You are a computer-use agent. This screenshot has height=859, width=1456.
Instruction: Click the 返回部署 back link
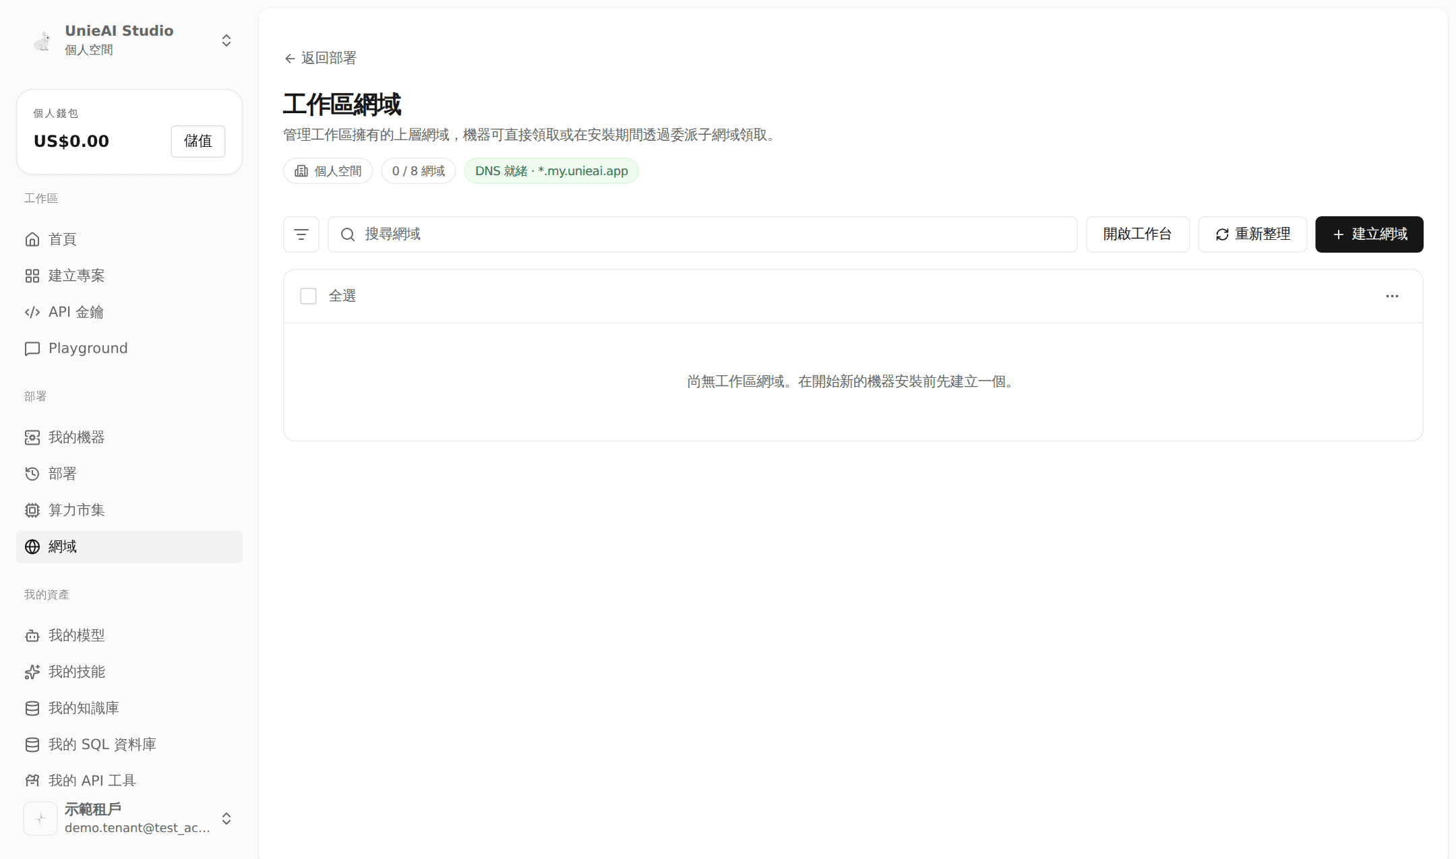pyautogui.click(x=320, y=59)
